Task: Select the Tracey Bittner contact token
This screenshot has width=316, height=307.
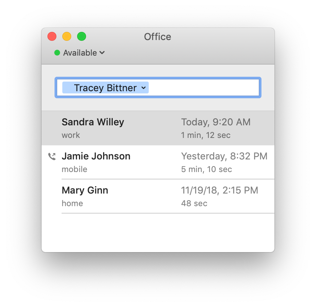Action: [x=105, y=88]
